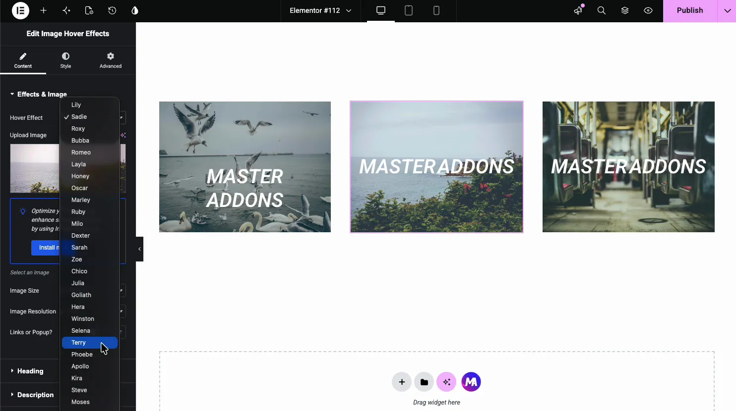The height and width of the screenshot is (411, 736).
Task: Preview changes with the eye icon
Action: coord(648,10)
